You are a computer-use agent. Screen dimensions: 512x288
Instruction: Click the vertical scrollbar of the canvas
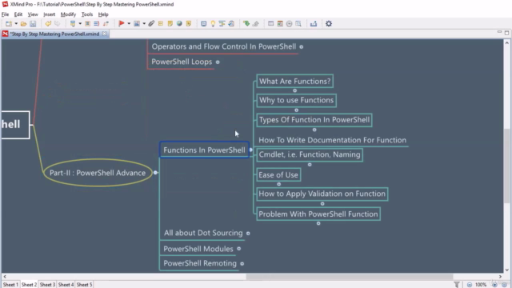tap(506, 156)
